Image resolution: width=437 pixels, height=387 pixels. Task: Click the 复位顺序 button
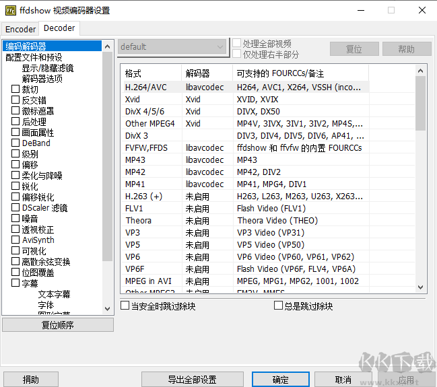[x=58, y=325]
